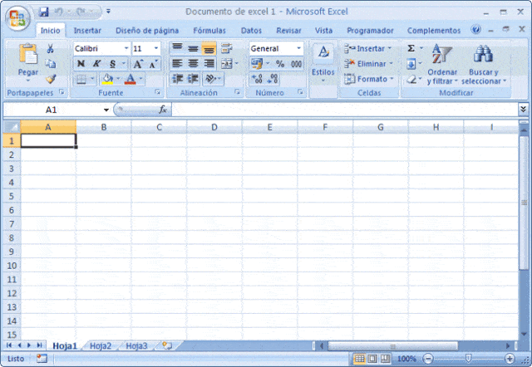532x367 pixels.
Task: Click the Merge and center cells icon
Action: 227,64
